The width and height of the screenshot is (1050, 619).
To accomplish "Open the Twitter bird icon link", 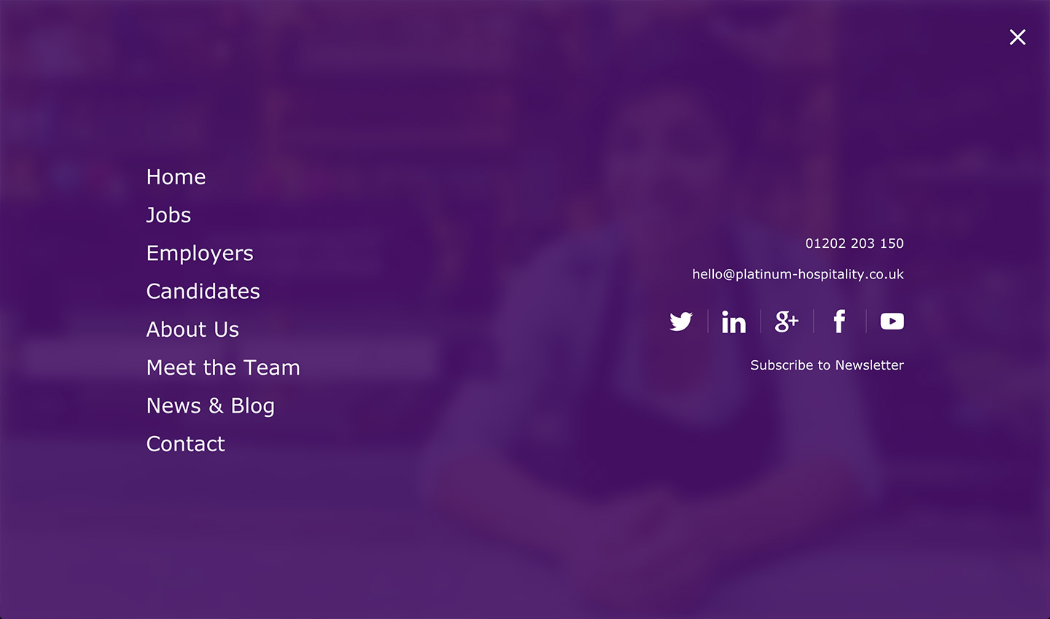I will coord(681,322).
